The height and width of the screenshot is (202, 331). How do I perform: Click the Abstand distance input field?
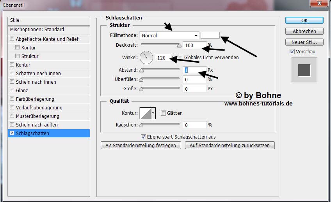194,70
